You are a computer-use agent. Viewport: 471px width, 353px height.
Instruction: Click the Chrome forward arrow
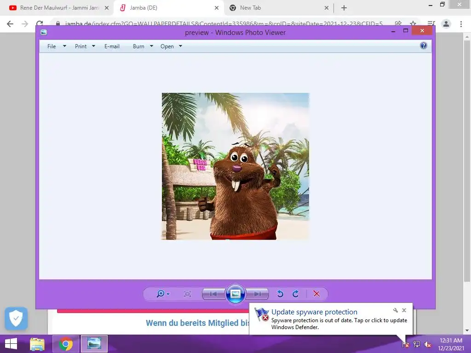25,24
